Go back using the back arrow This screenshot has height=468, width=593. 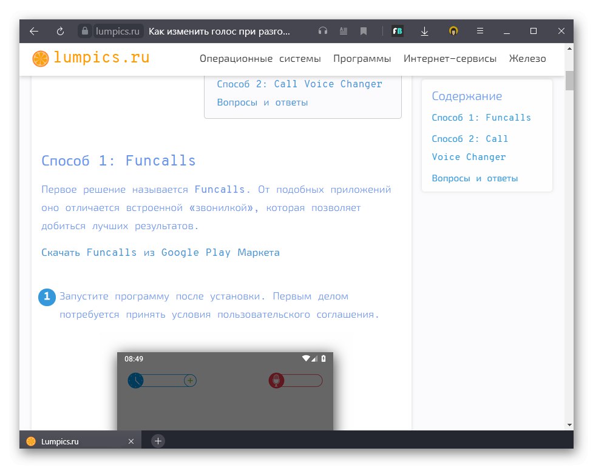click(x=33, y=31)
